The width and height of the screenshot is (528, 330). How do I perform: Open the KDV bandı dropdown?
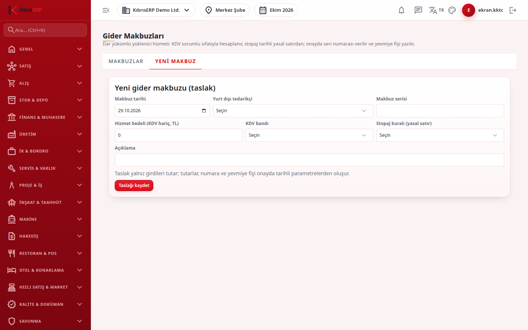click(x=309, y=135)
